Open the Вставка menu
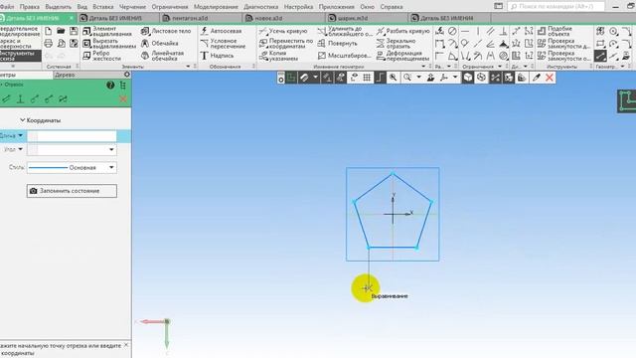 pyautogui.click(x=103, y=7)
